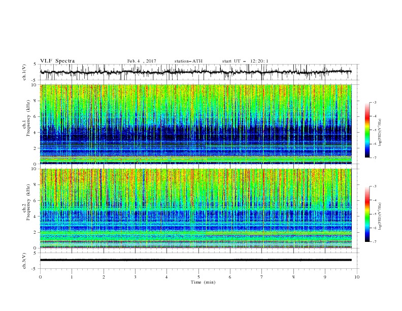Click the ch.1 PSD color scale bar
This screenshot has width=402, height=311.
click(367, 130)
